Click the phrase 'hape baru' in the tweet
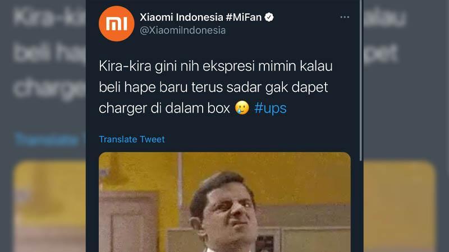This screenshot has width=449, height=252. [x=156, y=87]
